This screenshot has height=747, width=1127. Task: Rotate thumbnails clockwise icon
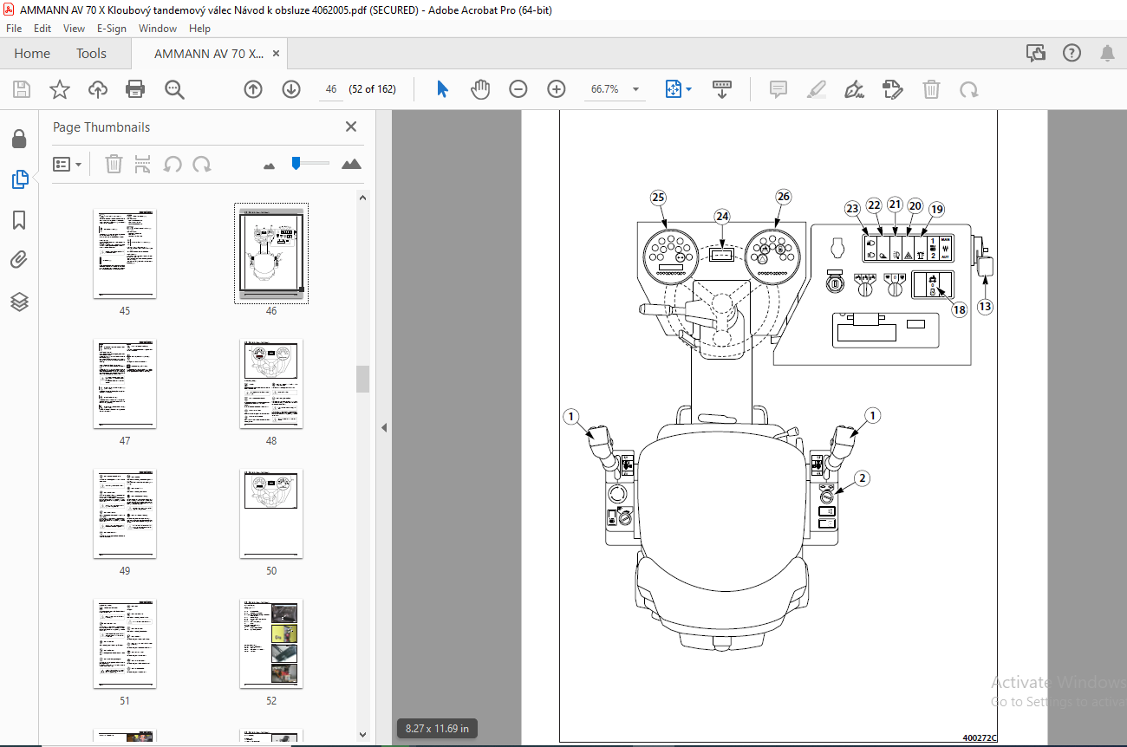point(202,164)
